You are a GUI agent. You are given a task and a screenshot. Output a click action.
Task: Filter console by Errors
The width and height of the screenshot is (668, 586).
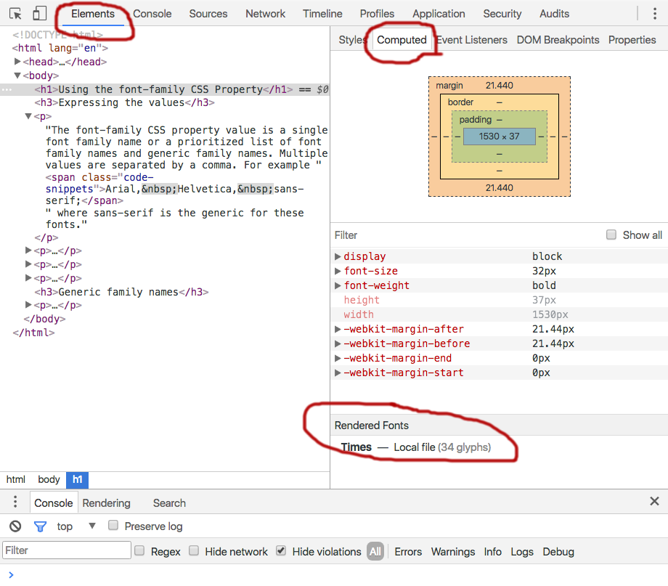408,551
